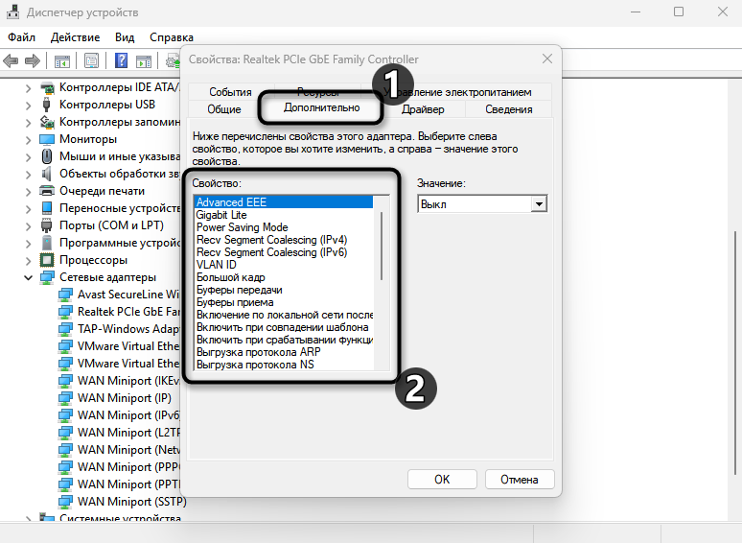The image size is (742, 543).
Task: Click the Print queues printer icon
Action: (x=47, y=191)
